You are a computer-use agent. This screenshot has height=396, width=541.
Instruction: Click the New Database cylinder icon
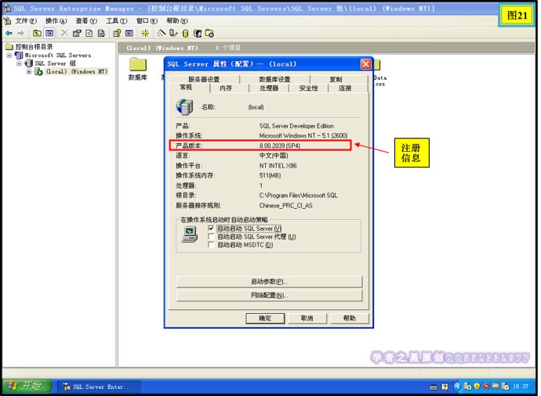tap(185, 34)
